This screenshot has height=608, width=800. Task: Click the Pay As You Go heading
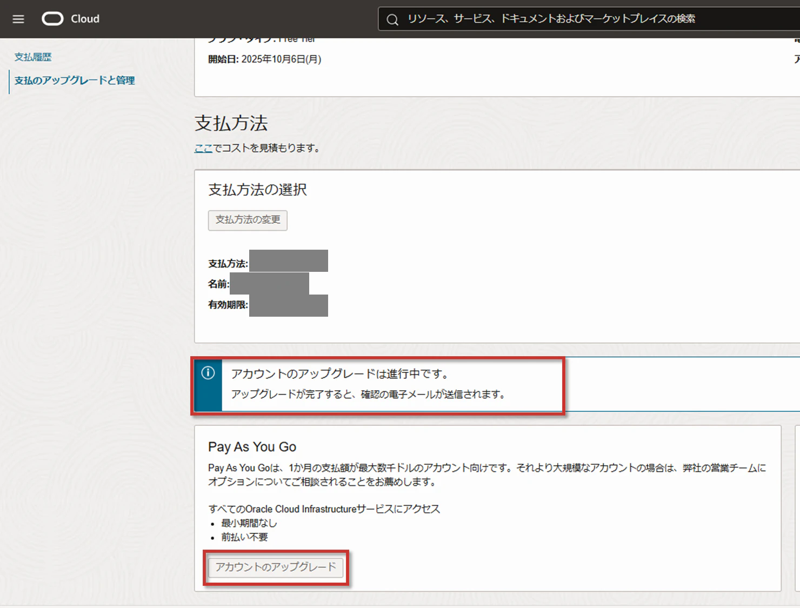tap(252, 447)
